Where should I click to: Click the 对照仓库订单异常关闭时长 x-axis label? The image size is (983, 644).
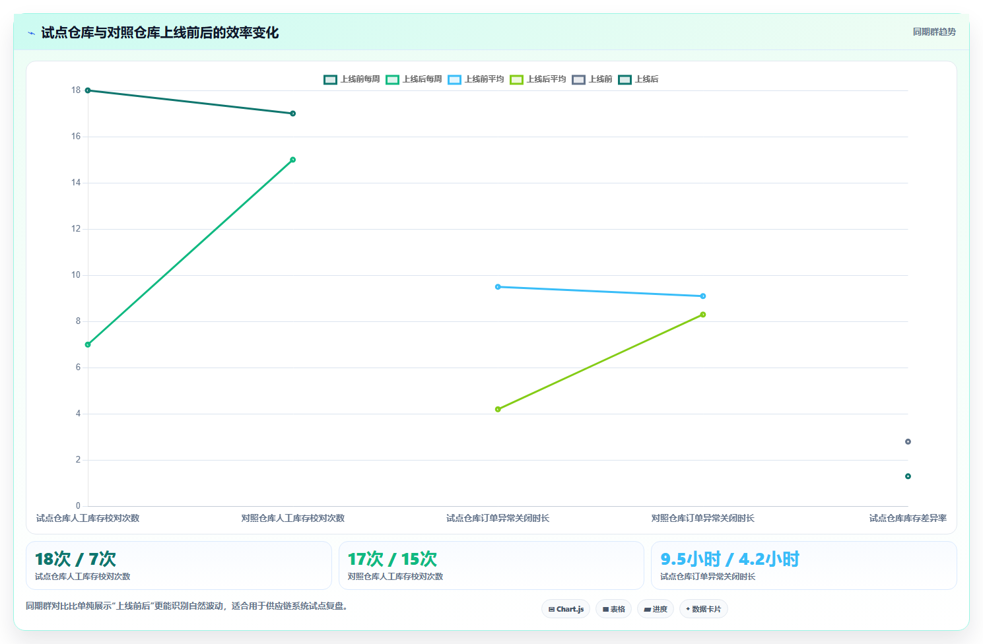(703, 518)
